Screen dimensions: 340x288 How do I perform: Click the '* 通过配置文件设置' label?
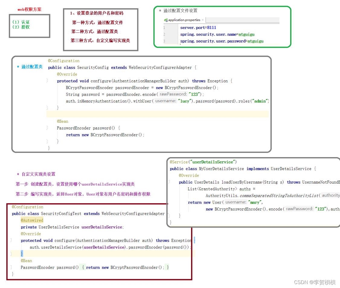click(x=178, y=11)
